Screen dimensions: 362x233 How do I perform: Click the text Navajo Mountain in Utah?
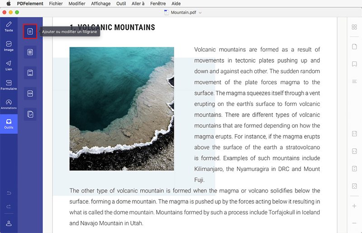click(x=112, y=223)
